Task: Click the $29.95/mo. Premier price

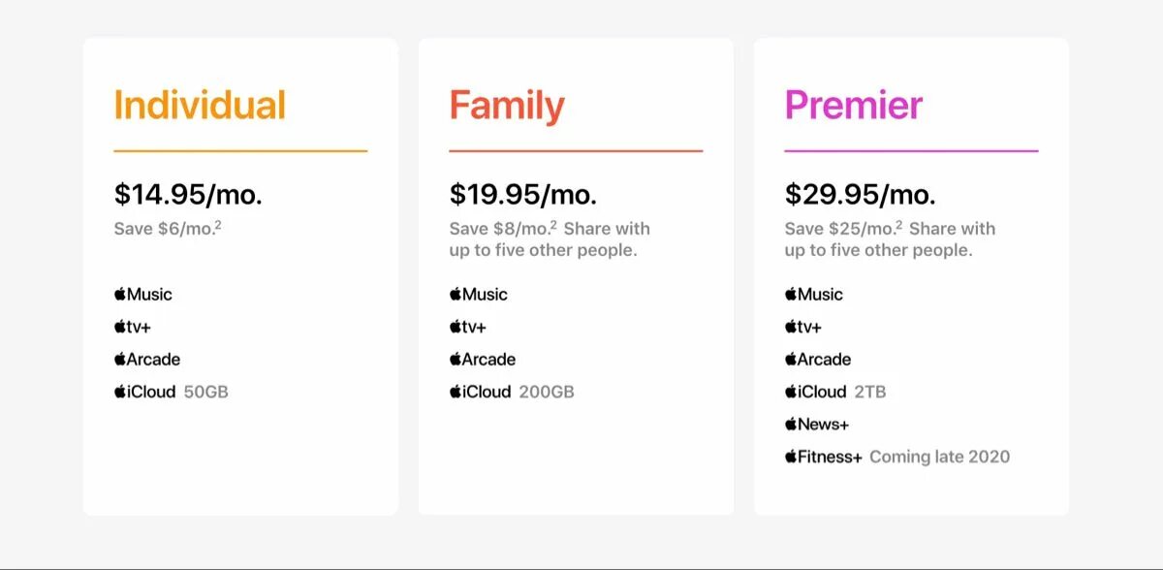Action: pyautogui.click(x=860, y=194)
